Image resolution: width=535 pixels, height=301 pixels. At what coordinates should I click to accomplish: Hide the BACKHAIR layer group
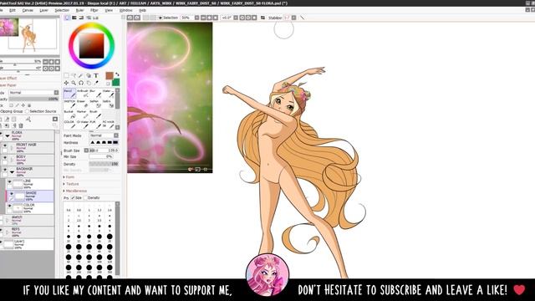[x=5, y=170]
